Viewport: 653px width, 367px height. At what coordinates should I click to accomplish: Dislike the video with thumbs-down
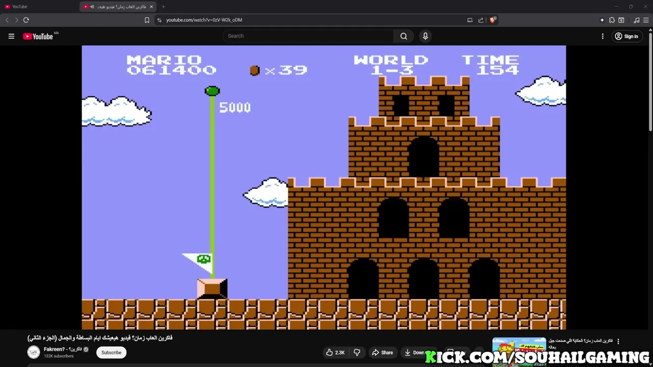click(357, 352)
